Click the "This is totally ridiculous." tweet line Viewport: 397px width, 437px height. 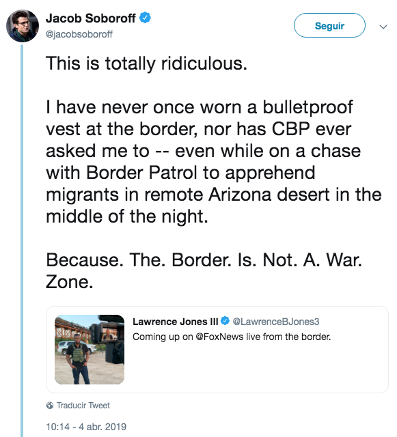(x=146, y=64)
